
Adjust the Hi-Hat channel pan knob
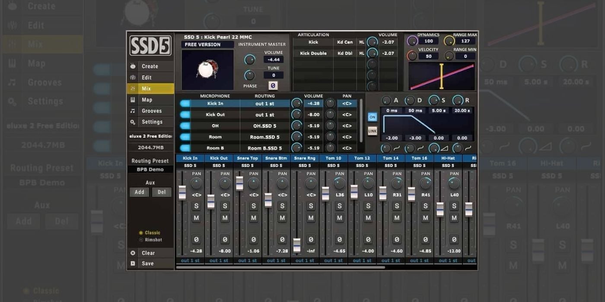454,184
